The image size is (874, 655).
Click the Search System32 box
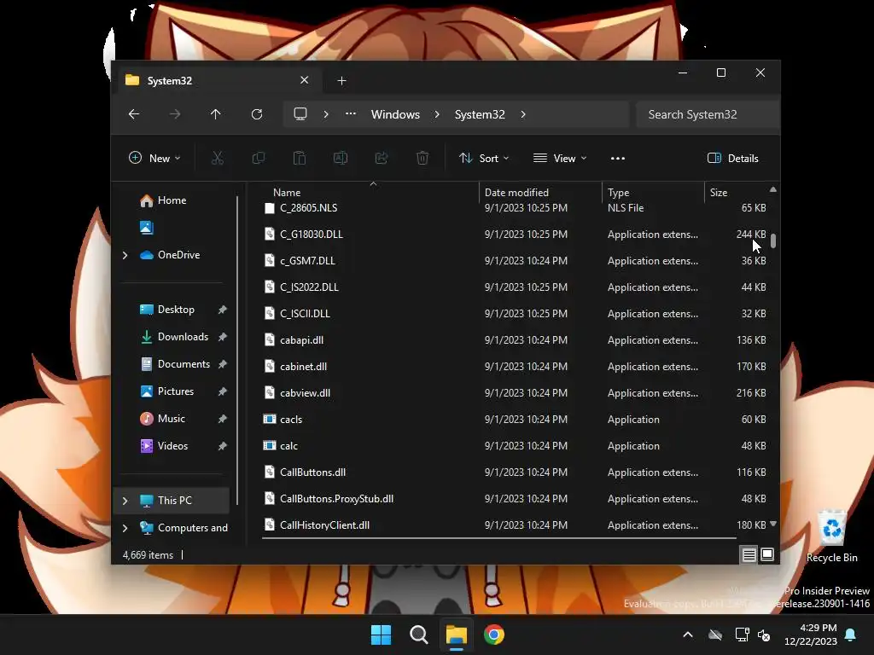coord(707,114)
